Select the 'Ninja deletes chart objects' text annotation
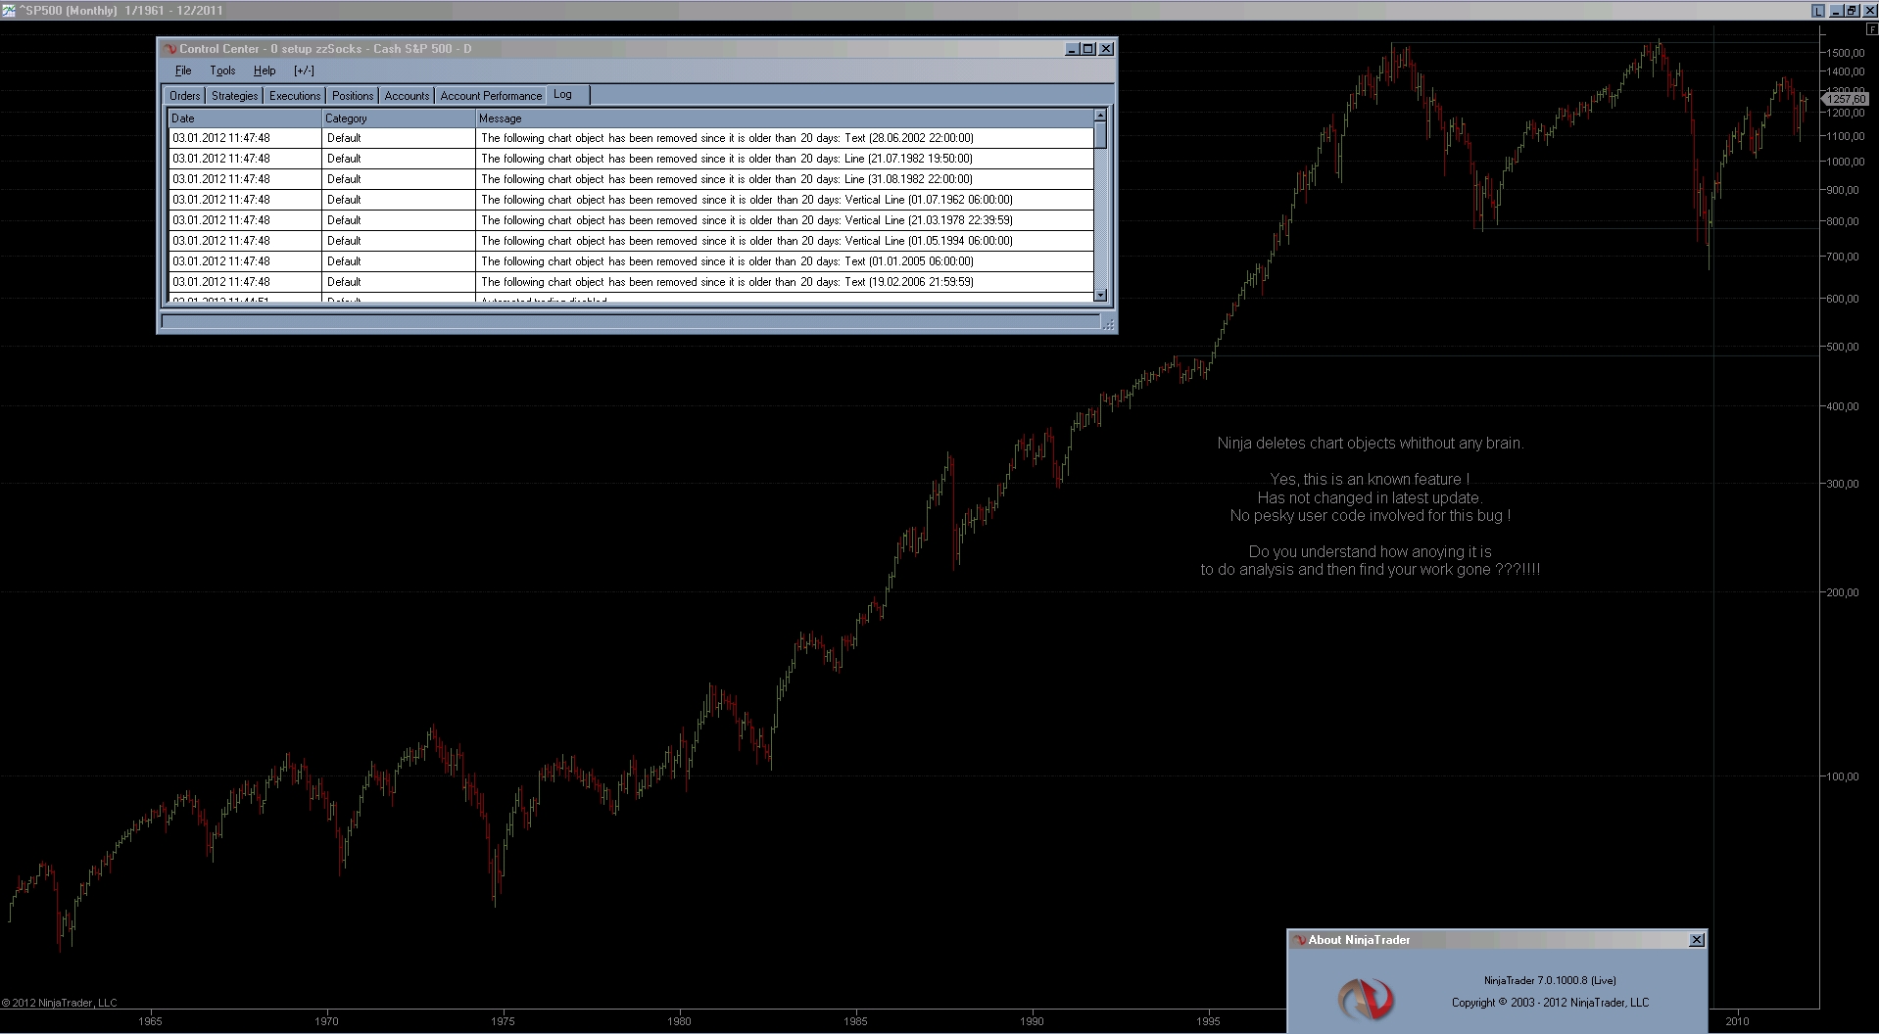The height and width of the screenshot is (1034, 1879). [1371, 444]
